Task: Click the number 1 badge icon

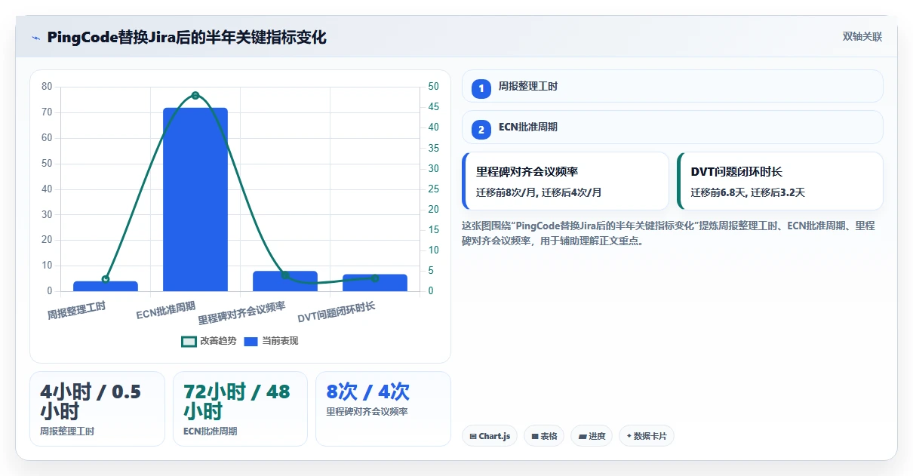Action: (x=481, y=89)
